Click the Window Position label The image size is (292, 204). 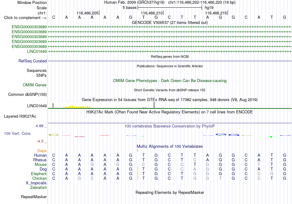point(32,2)
